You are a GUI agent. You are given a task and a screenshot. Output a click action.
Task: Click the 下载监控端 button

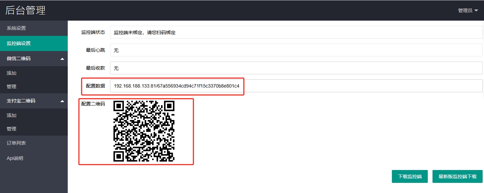410,176
